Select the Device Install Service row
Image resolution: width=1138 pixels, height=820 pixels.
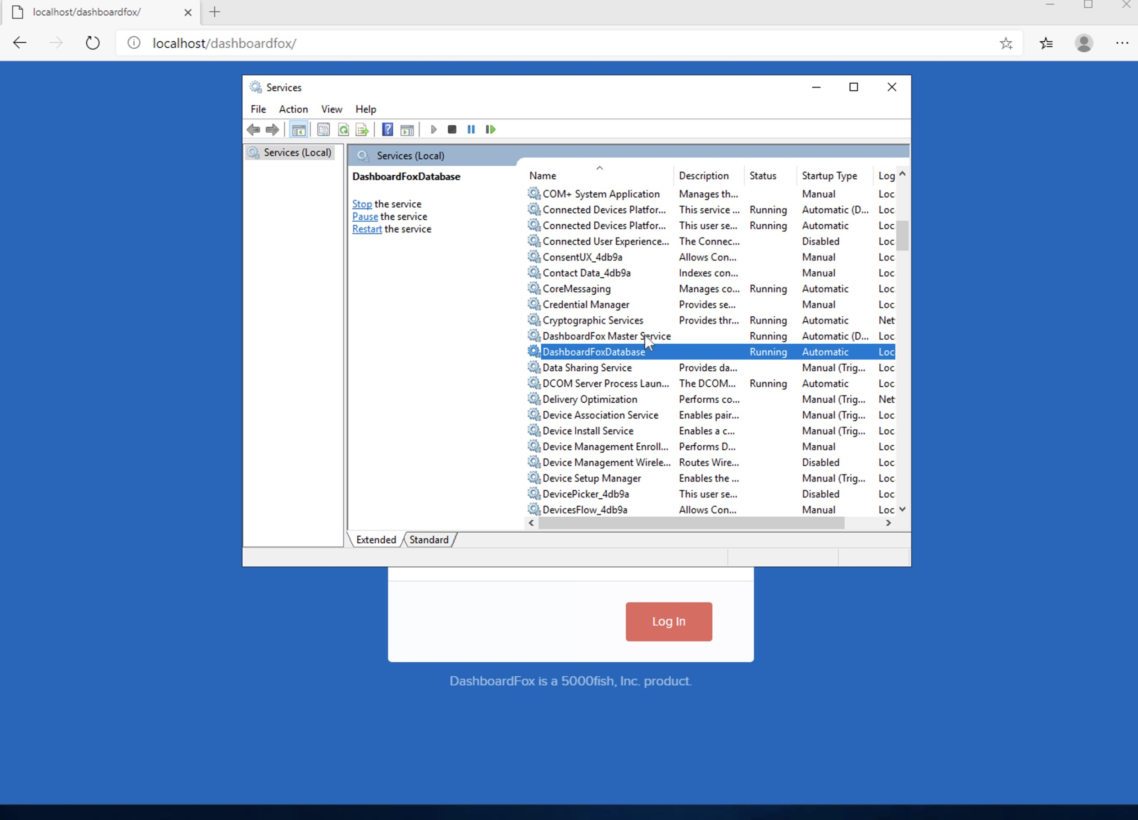710,431
